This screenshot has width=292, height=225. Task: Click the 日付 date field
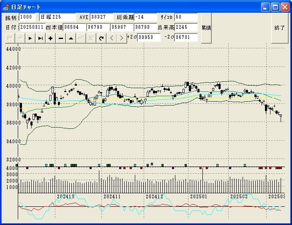(32, 27)
